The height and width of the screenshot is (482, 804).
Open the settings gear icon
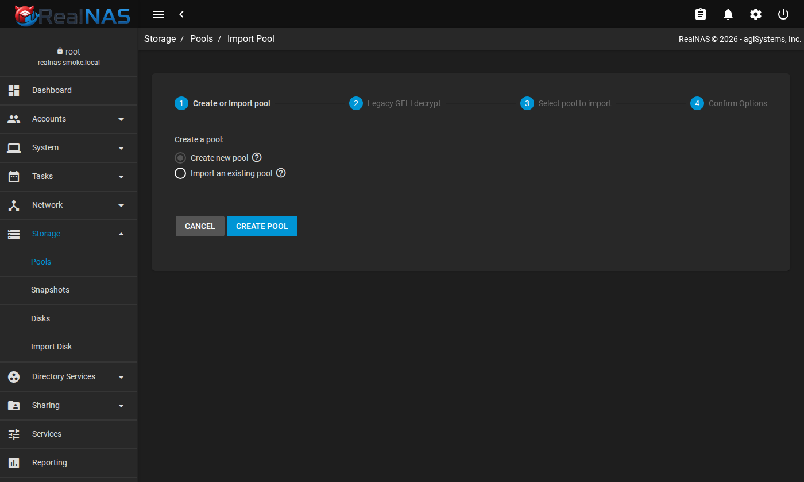(756, 14)
